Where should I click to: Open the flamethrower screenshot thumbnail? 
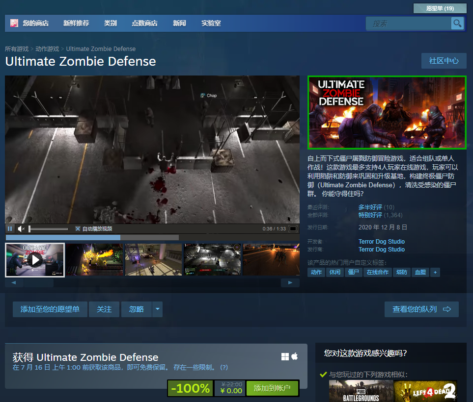coord(94,260)
